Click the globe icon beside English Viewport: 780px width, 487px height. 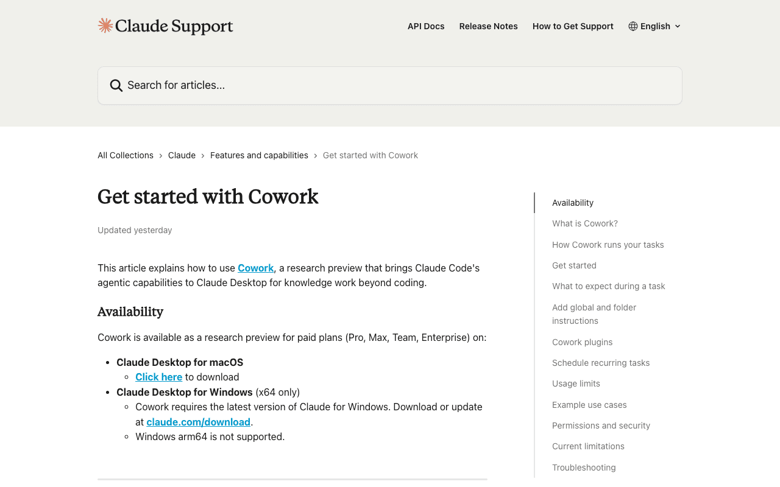coord(634,25)
